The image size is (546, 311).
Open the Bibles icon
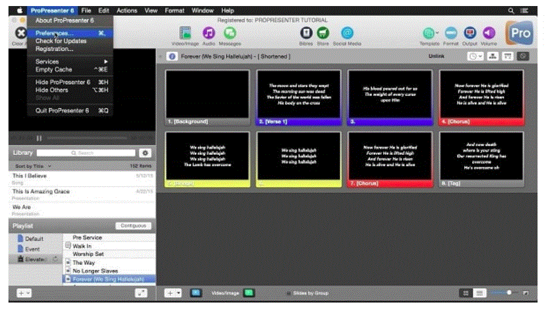(x=306, y=33)
